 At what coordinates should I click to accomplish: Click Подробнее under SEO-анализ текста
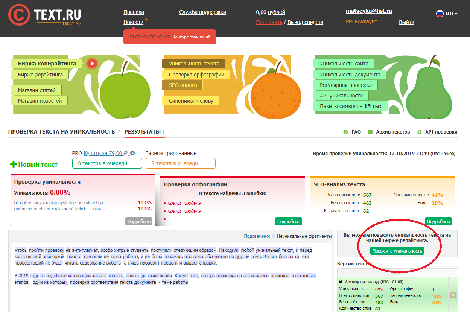coord(438,221)
